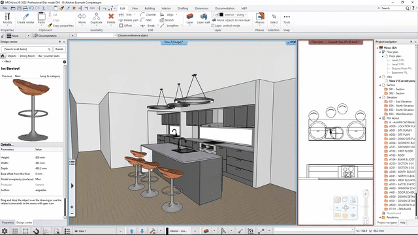Select the Trim edit tool
418x235 pixels.
click(125, 14)
